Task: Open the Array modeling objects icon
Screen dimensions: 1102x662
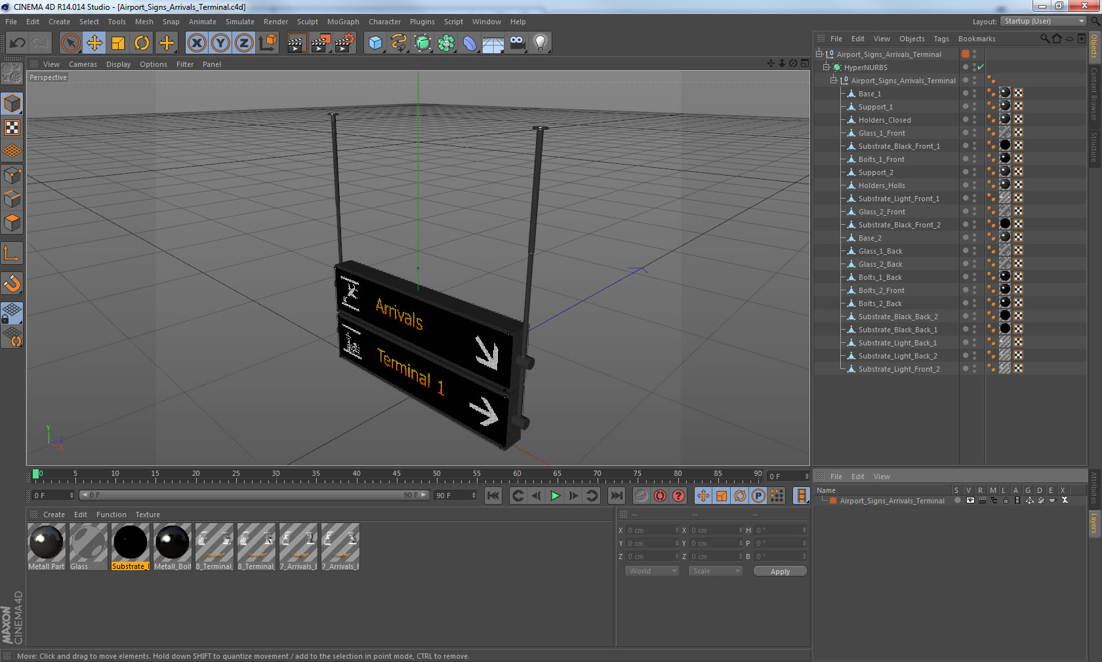Action: (446, 43)
